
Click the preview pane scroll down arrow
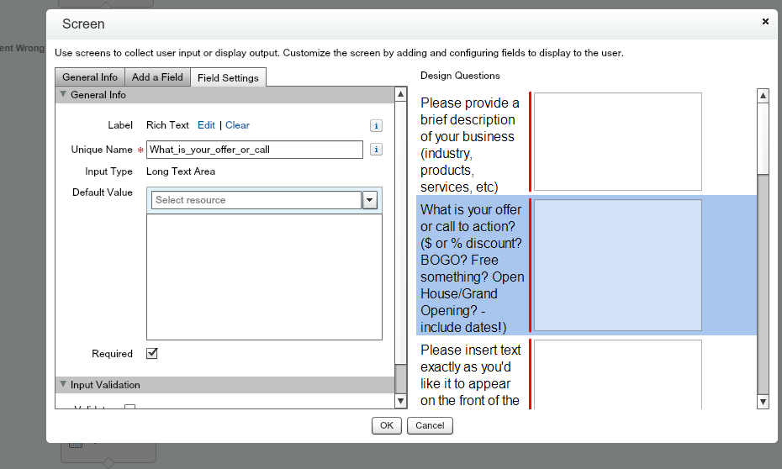pos(763,402)
